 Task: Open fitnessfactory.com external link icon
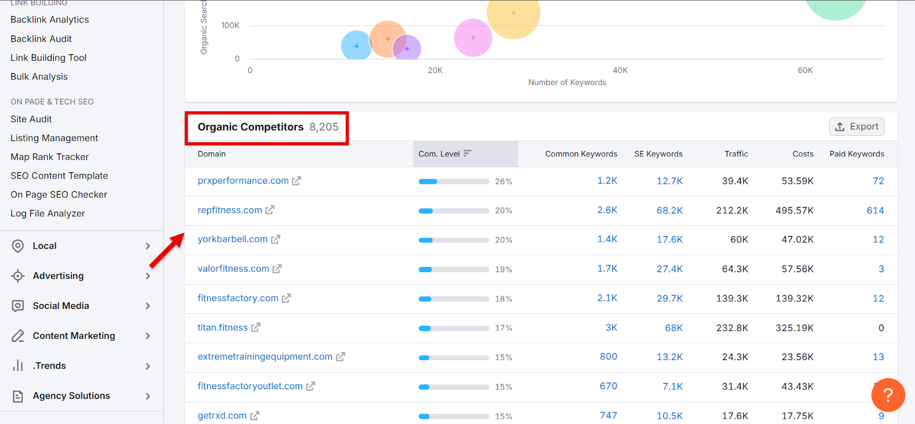(x=286, y=298)
